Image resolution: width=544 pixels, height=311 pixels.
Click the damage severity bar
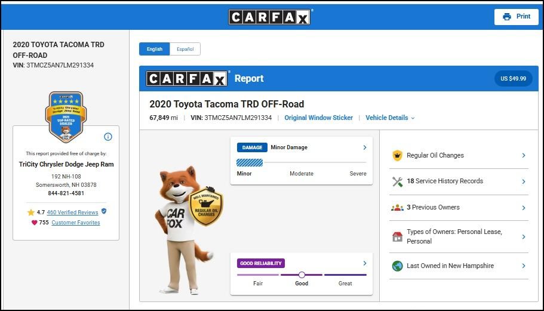[x=302, y=162]
